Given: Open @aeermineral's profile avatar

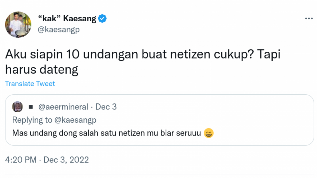Looking at the screenshot, I should (x=17, y=107).
